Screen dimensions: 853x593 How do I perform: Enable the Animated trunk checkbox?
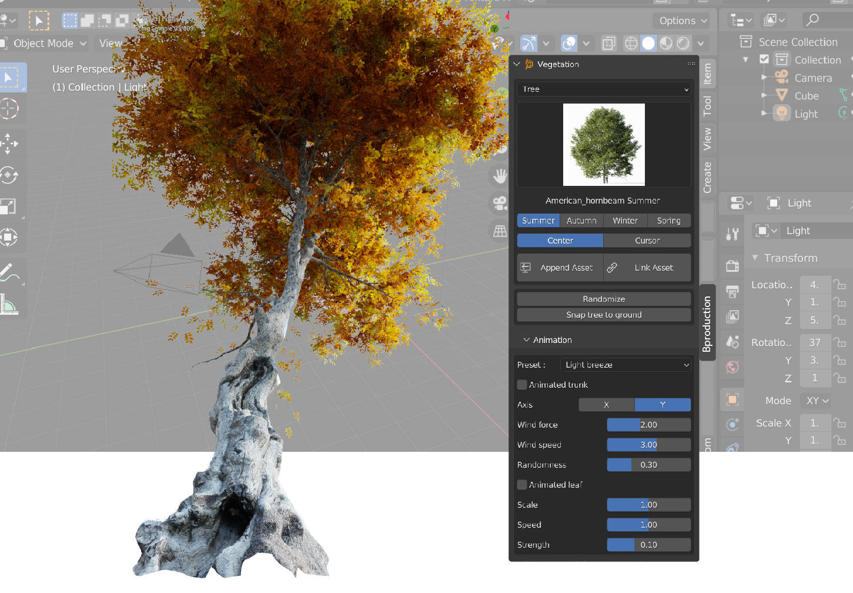[522, 385]
